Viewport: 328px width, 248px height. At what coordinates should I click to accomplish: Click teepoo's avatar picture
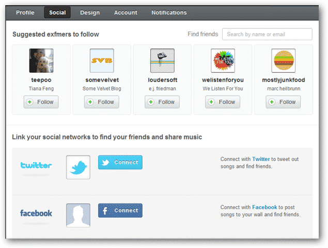coord(41,60)
